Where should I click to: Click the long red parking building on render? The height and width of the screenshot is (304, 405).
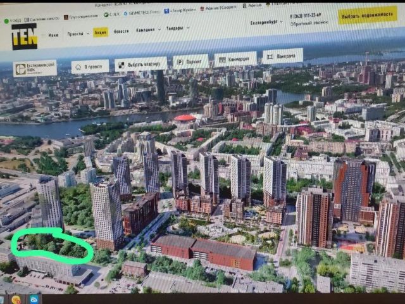[x=203, y=252]
